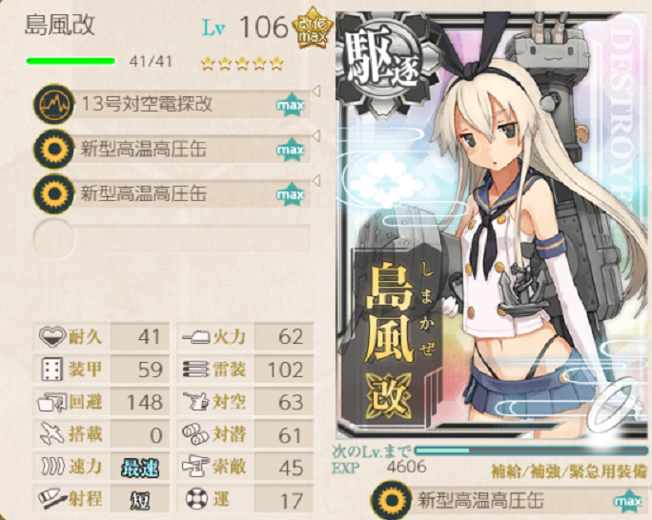
Task: Click the first 新型高温高圧缶 boiler icon
Action: click(x=53, y=149)
